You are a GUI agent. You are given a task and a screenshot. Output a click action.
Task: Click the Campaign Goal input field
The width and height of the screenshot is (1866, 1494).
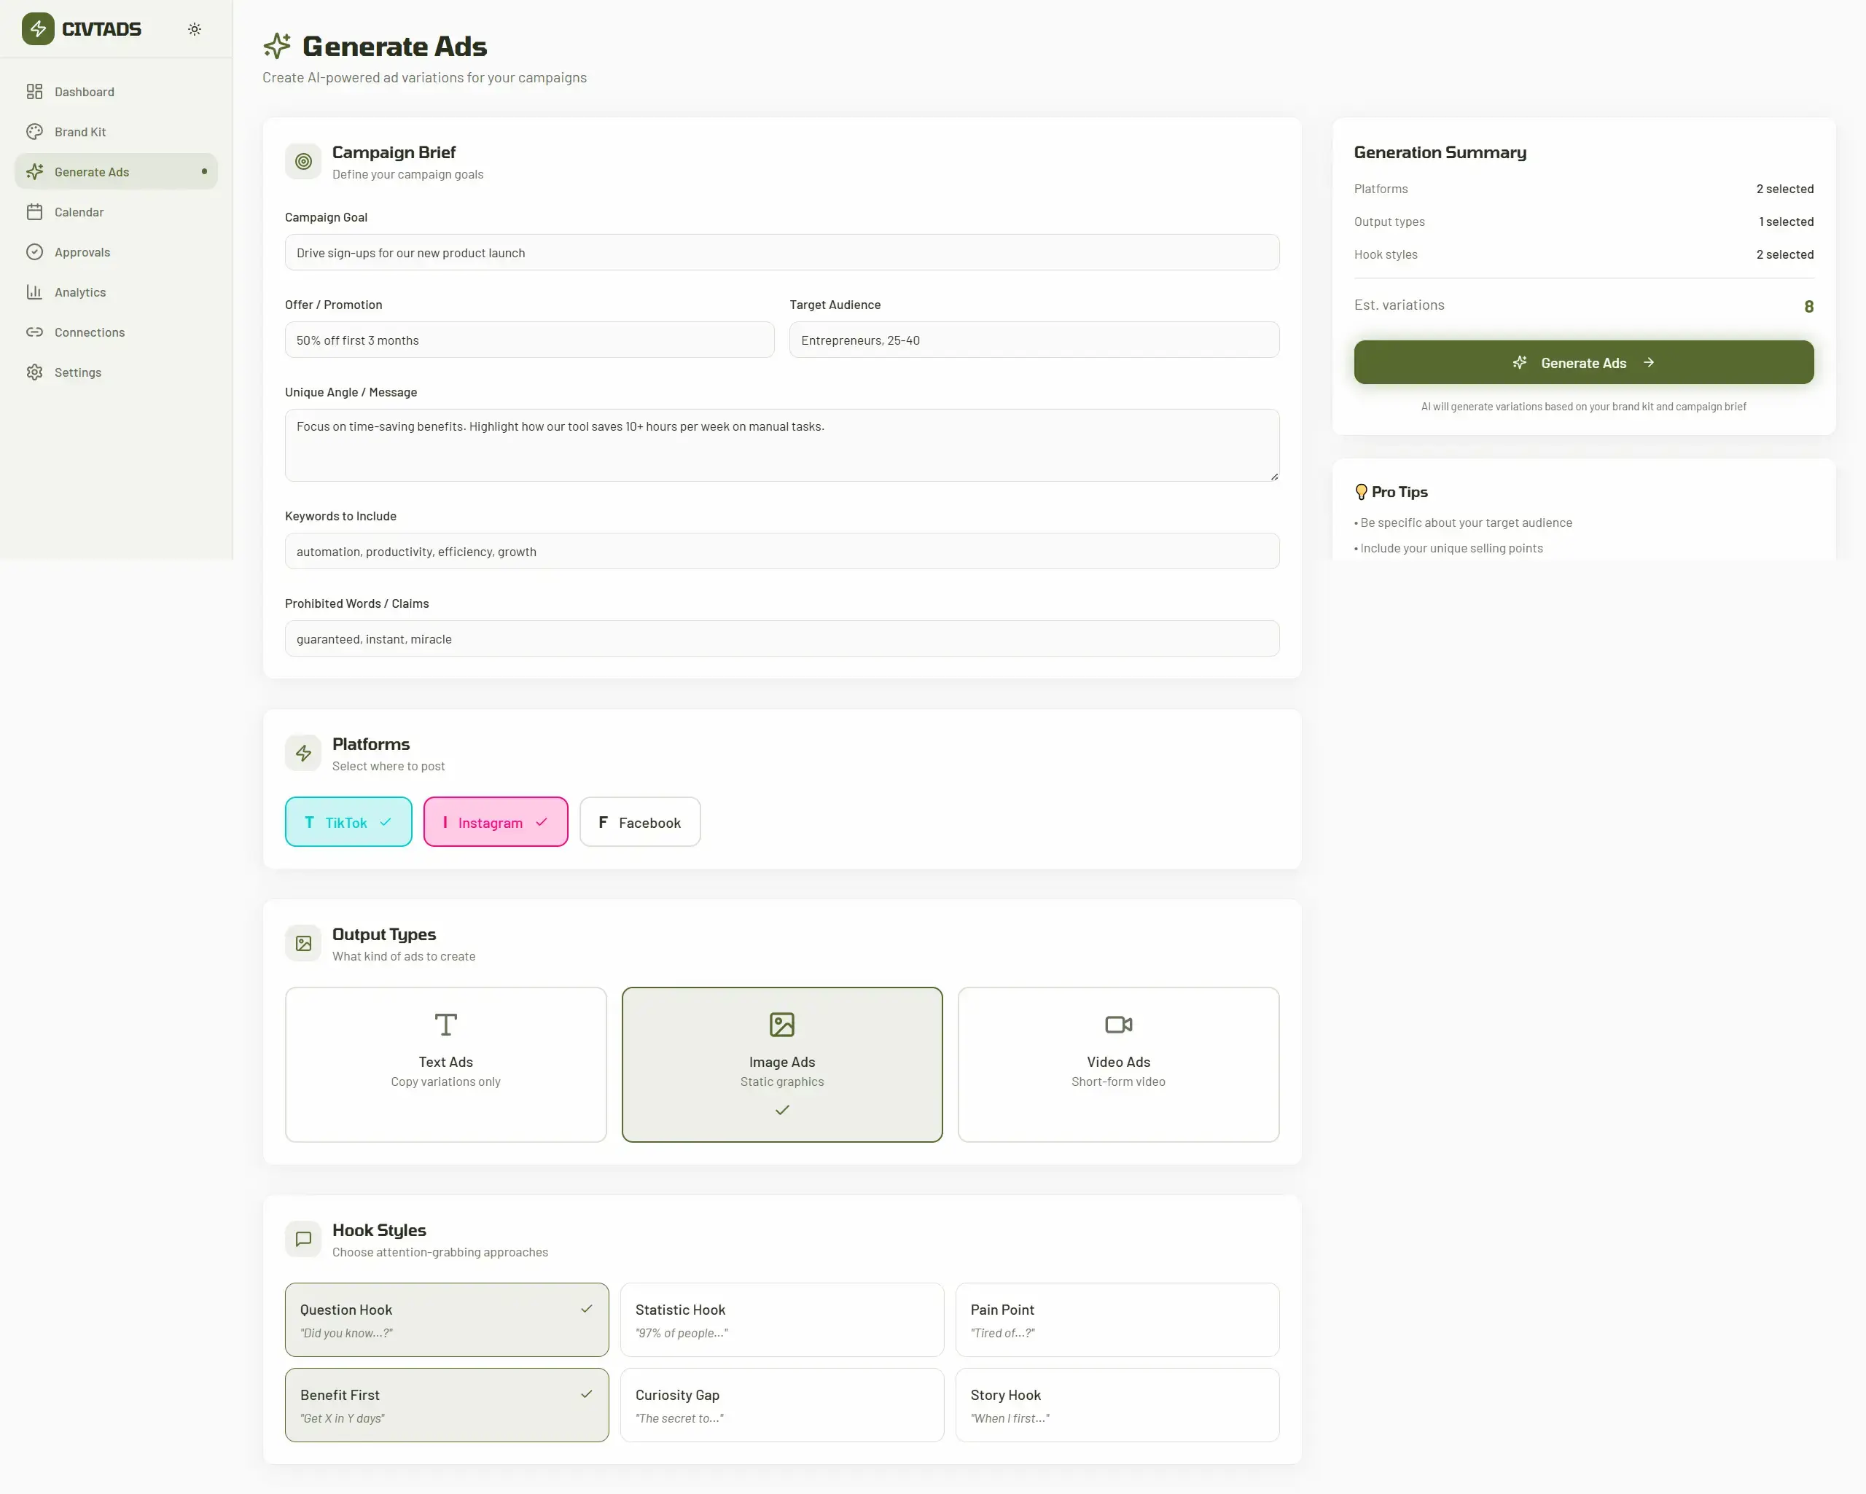tap(781, 252)
